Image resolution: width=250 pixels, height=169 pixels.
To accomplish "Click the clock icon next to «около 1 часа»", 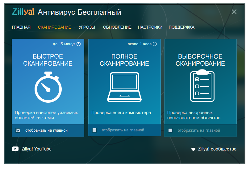I will pyautogui.click(x=155, y=44).
